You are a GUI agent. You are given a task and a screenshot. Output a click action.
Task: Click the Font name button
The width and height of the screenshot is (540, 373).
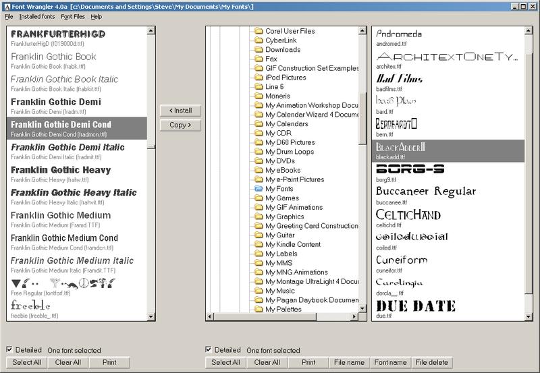tap(390, 362)
